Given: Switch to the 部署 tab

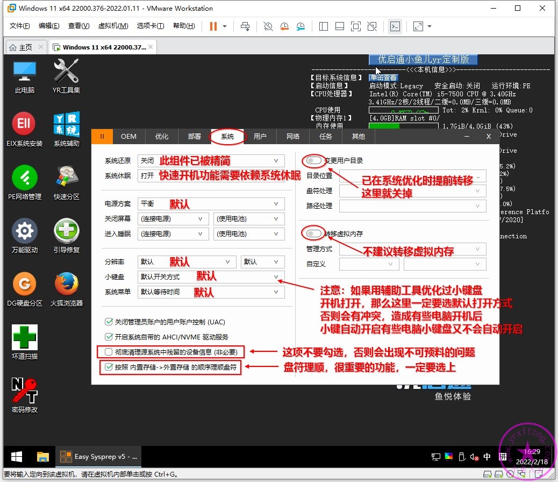Looking at the screenshot, I should pos(194,137).
